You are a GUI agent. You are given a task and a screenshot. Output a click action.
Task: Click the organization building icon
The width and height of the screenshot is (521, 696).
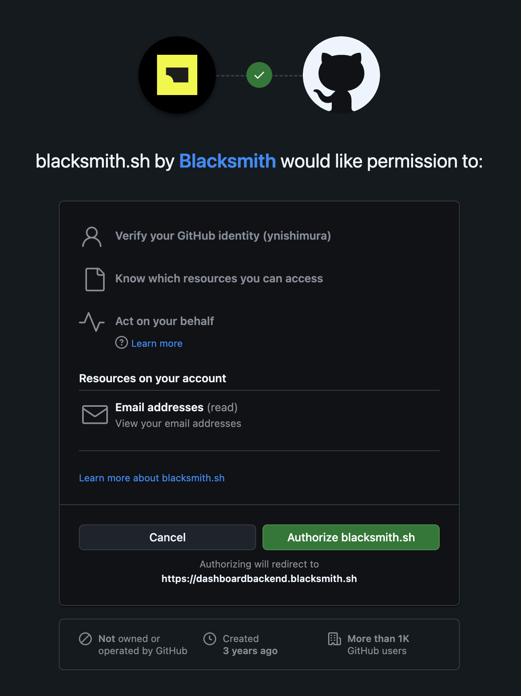334,639
